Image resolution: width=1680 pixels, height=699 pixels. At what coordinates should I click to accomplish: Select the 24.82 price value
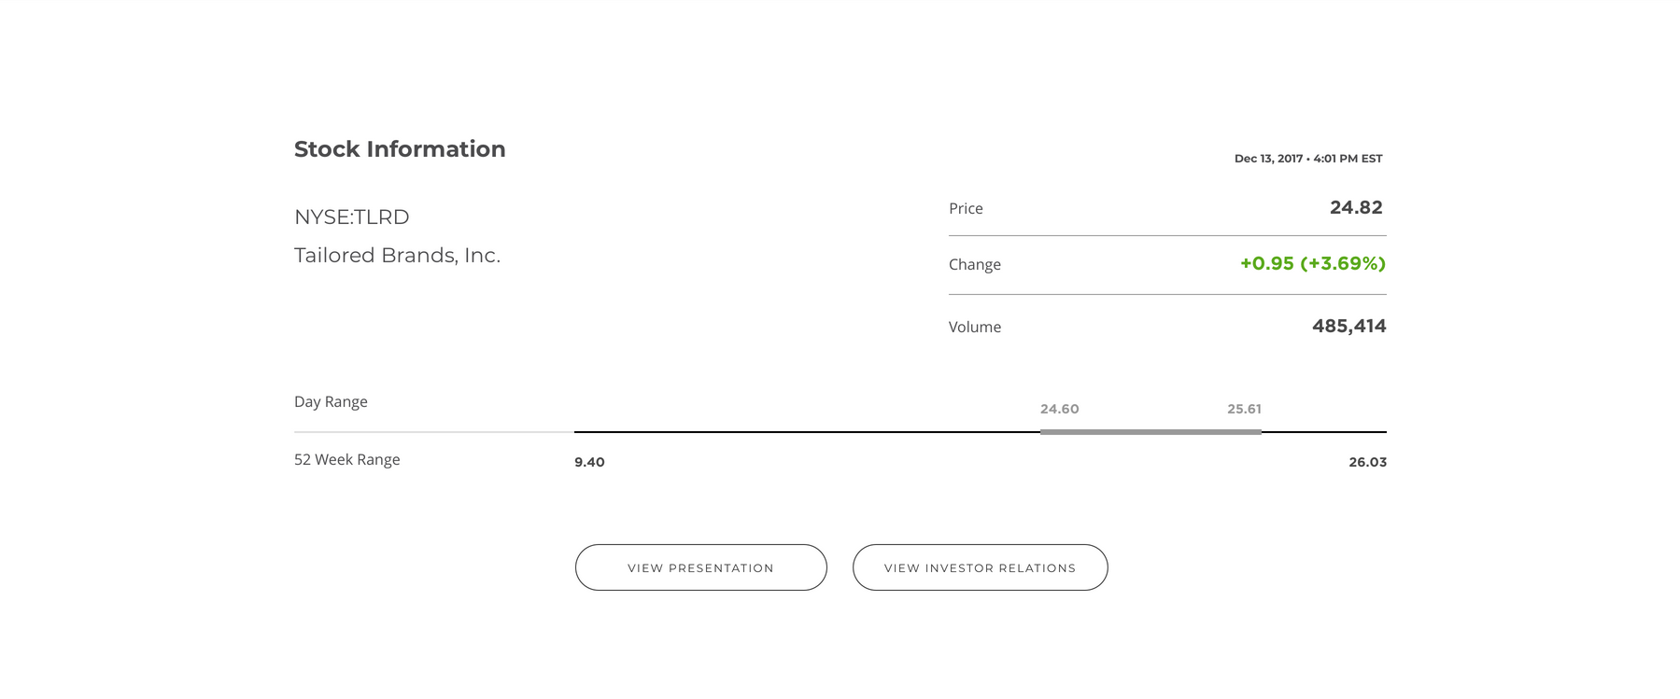click(x=1356, y=208)
